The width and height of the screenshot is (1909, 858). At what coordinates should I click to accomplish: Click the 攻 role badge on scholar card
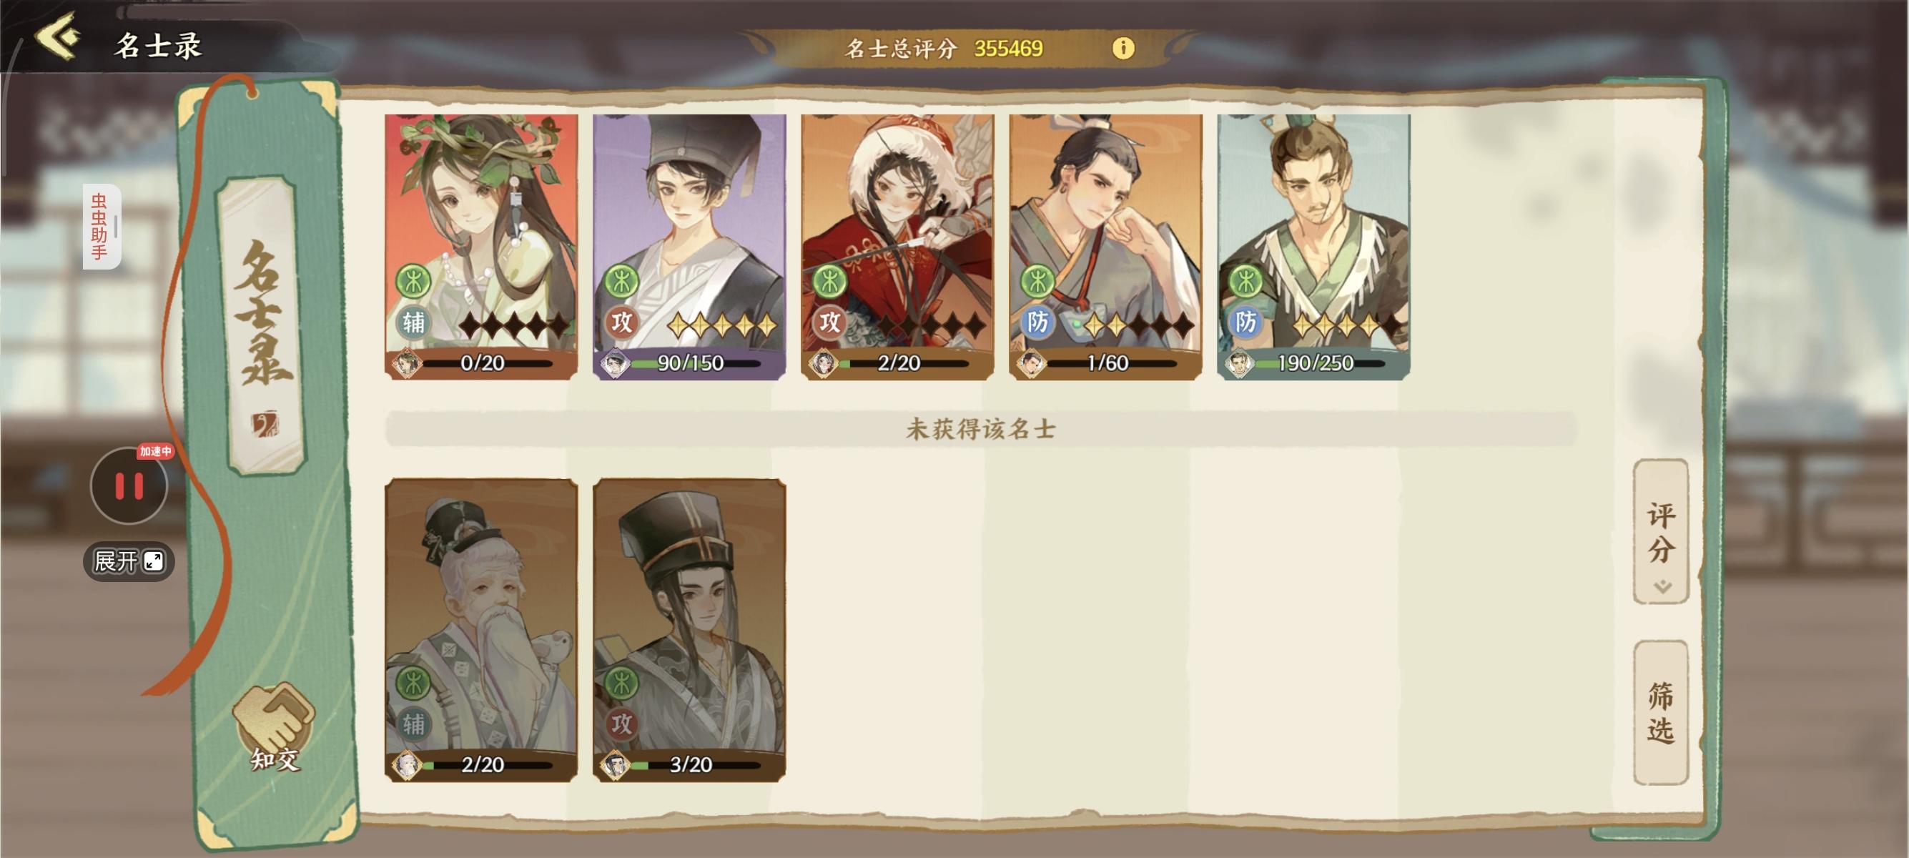click(x=622, y=322)
